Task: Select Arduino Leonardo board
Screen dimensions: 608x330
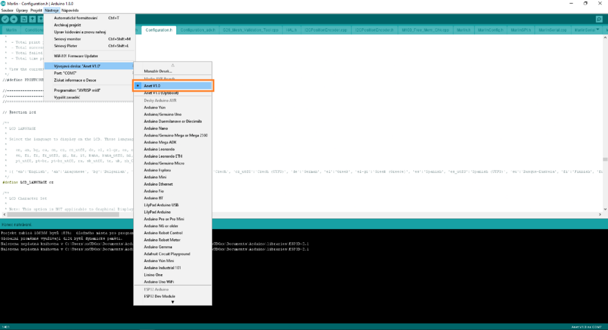Action: click(173, 149)
